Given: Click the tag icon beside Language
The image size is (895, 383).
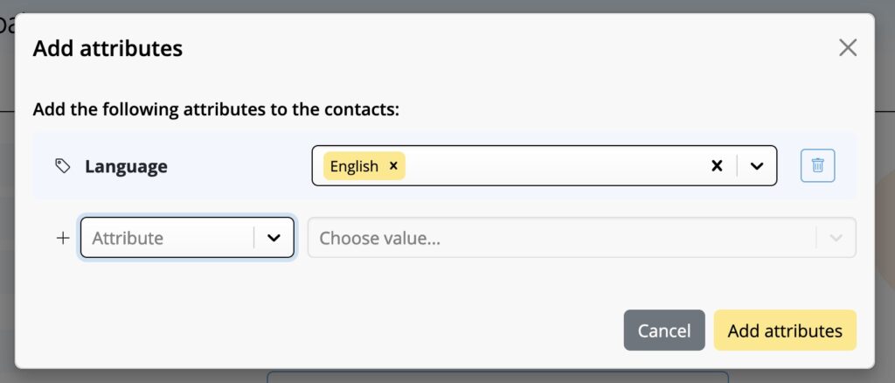Looking at the screenshot, I should [x=63, y=166].
